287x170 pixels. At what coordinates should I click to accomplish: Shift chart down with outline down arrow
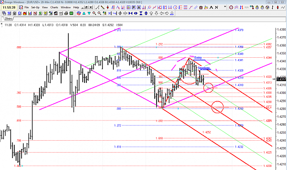click(156, 13)
